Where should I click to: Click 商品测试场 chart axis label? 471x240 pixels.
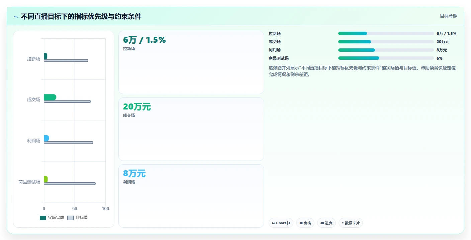(29, 182)
